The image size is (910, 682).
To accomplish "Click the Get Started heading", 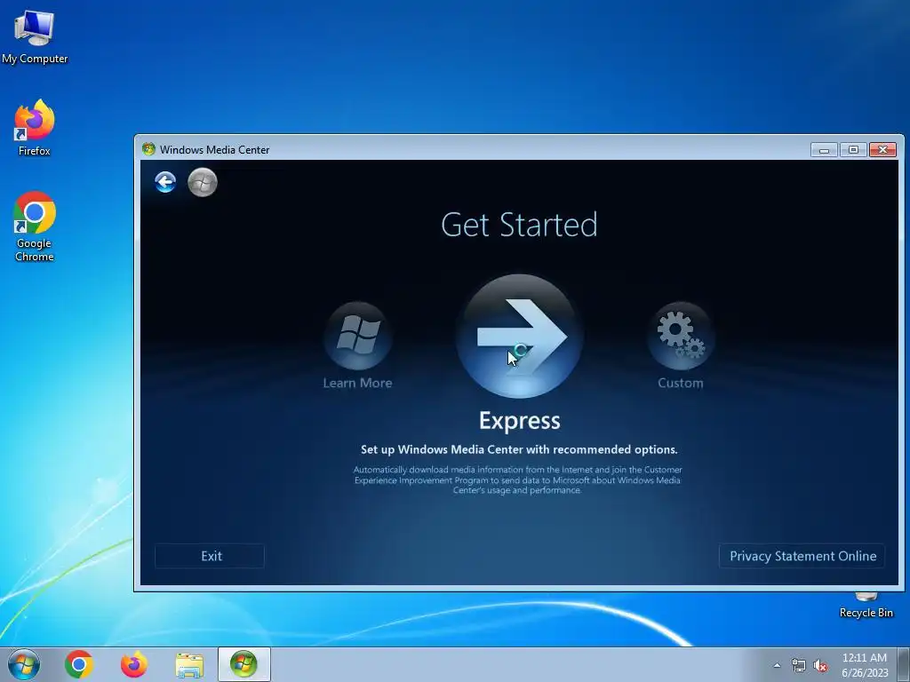I will (x=519, y=225).
